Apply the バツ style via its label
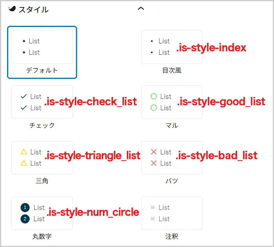Viewport: 274px width, 247px height. (171, 181)
